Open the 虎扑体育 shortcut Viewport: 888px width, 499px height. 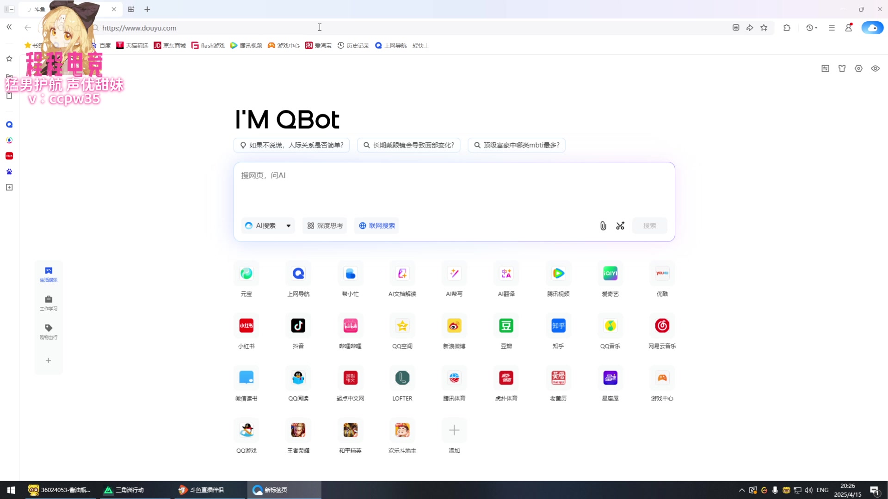point(506,378)
